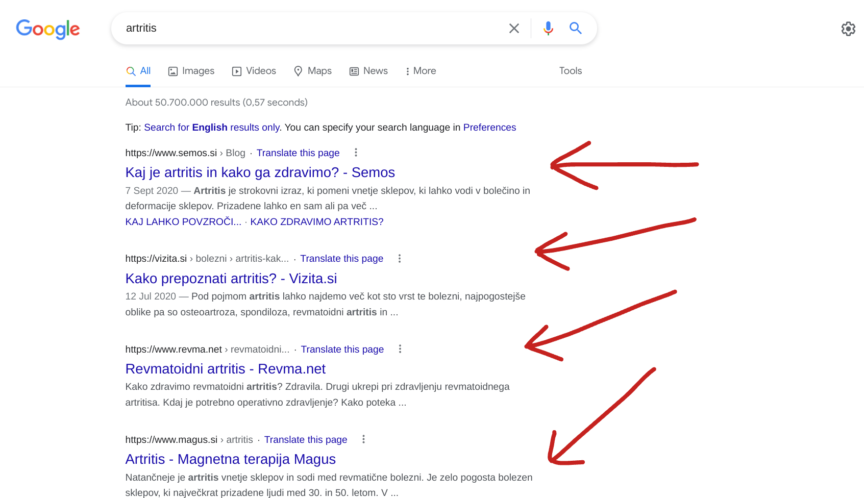Open the Tools filter options

(x=571, y=71)
